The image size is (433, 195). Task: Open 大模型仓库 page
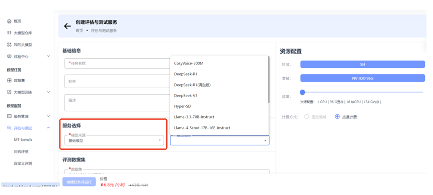pos(23,33)
